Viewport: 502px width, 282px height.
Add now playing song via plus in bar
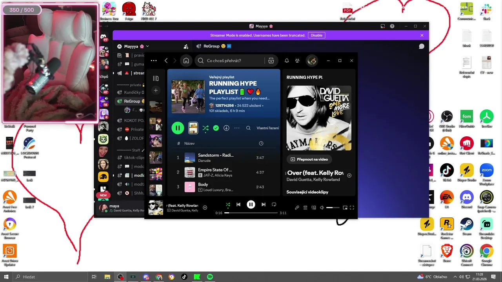[205, 208]
